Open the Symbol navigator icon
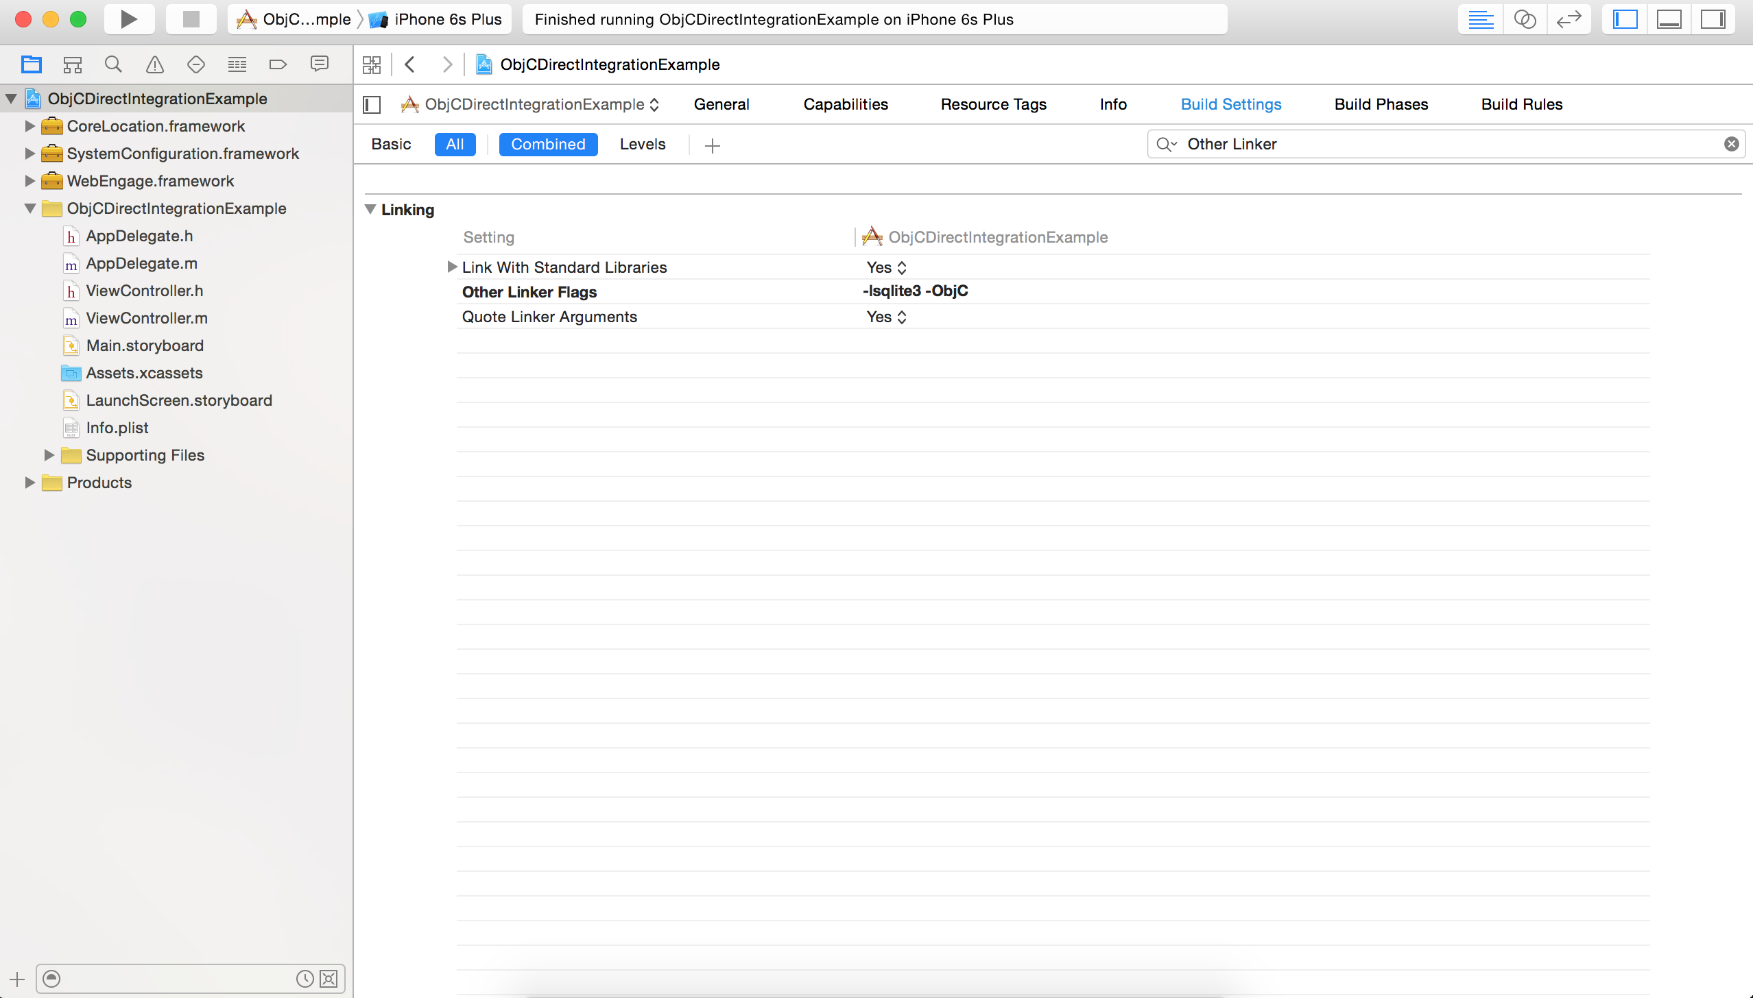This screenshot has width=1753, height=998. point(73,64)
